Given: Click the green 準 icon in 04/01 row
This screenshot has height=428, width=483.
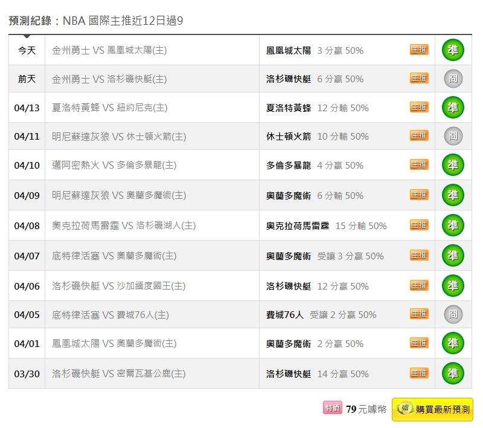Looking at the screenshot, I should click(453, 343).
